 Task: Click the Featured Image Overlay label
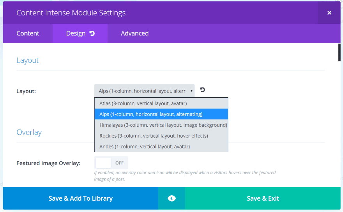[x=48, y=163]
